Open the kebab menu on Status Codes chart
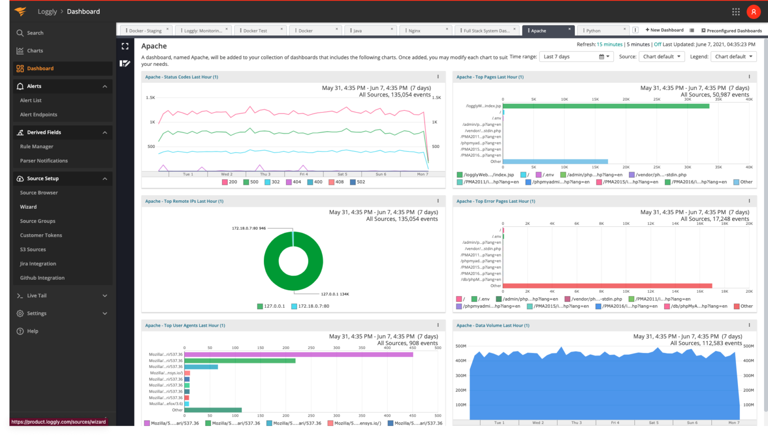 tap(438, 76)
